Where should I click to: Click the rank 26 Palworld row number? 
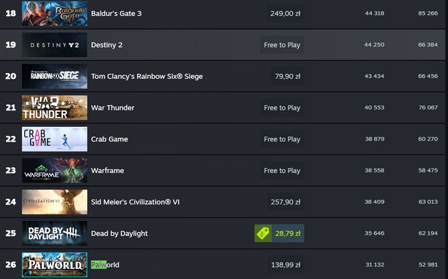[11, 265]
